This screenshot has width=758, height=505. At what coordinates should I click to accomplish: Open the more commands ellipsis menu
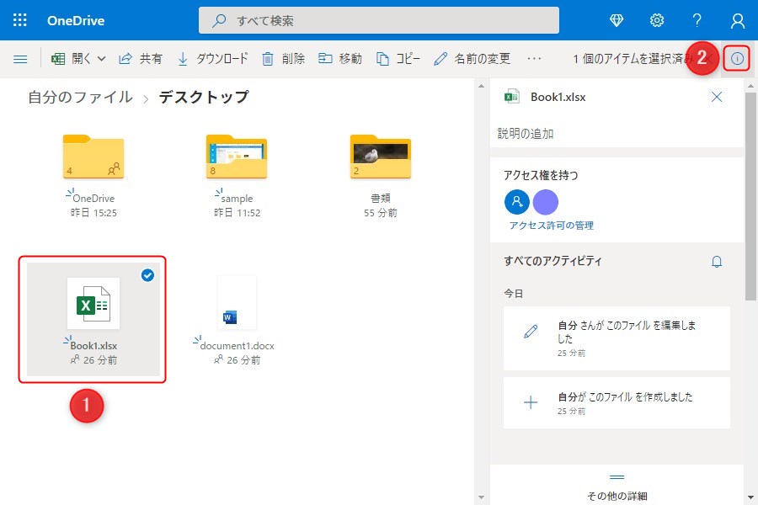[534, 59]
